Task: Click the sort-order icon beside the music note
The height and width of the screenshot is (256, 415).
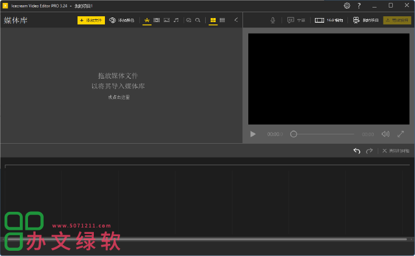Action: (x=188, y=20)
